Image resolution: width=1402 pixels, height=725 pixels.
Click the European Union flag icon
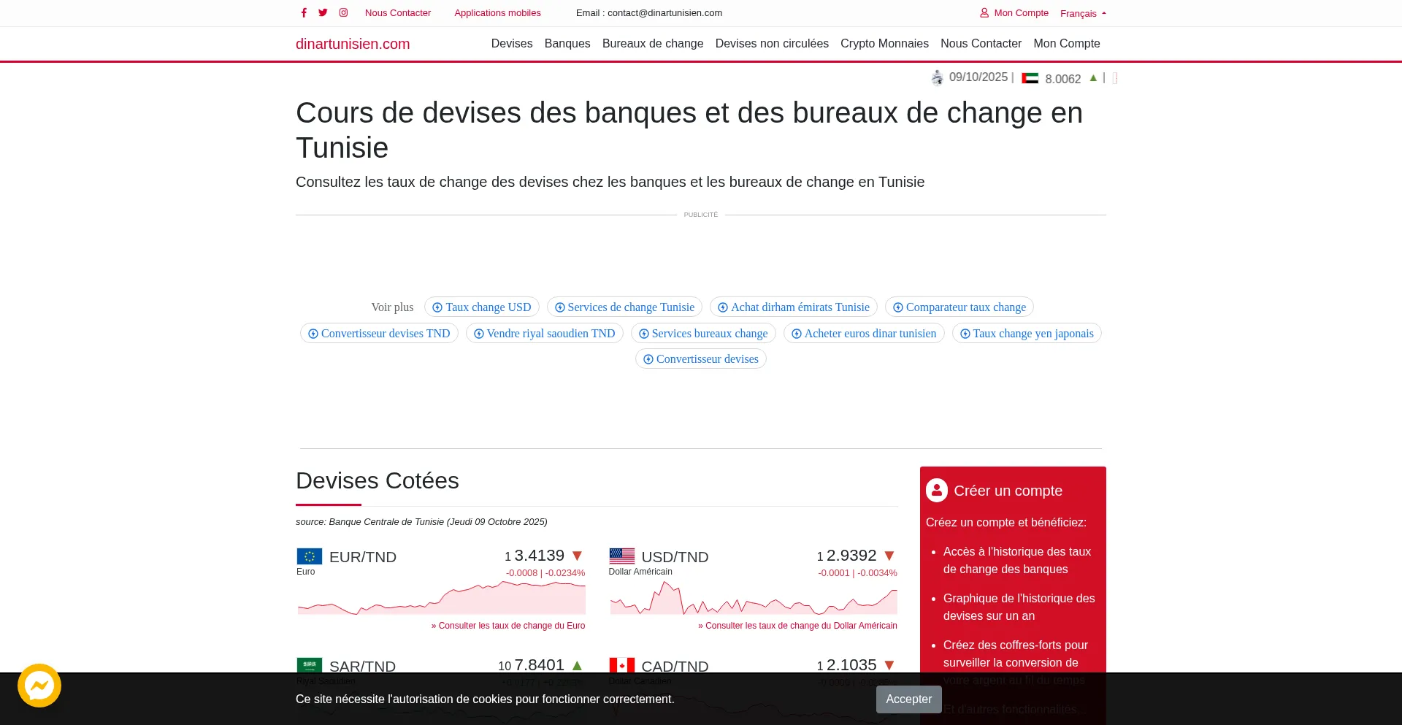[310, 556]
